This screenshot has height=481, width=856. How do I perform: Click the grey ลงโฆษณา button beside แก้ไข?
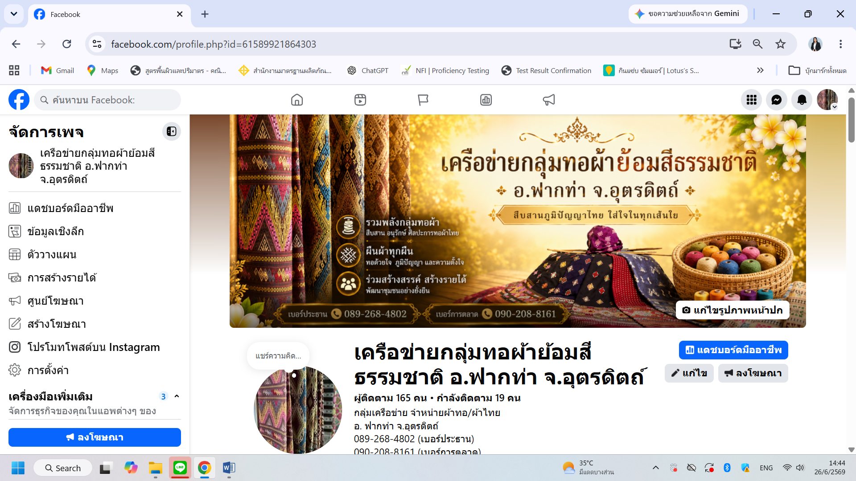pyautogui.click(x=753, y=373)
